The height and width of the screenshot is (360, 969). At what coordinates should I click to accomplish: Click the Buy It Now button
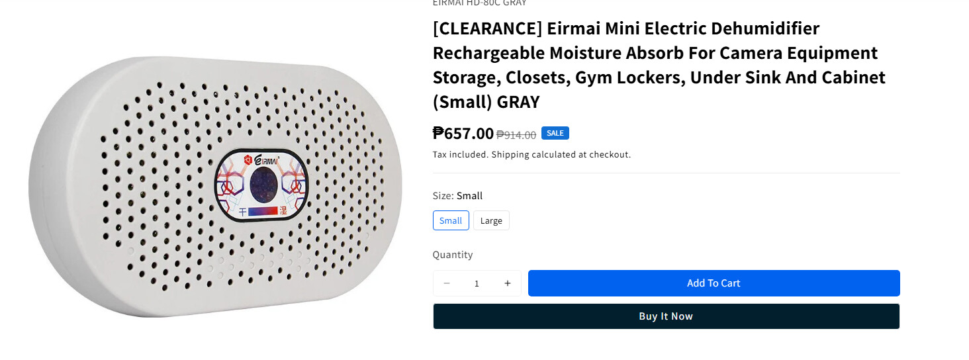(x=666, y=316)
